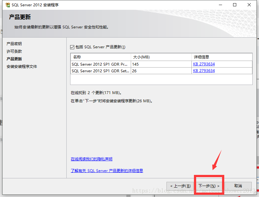Click the 详细信息 column header
The width and height of the screenshot is (259, 197).
222,57
